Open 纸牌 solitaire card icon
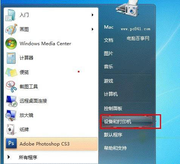Viewport: 180px width, 164px height. pos(11,130)
